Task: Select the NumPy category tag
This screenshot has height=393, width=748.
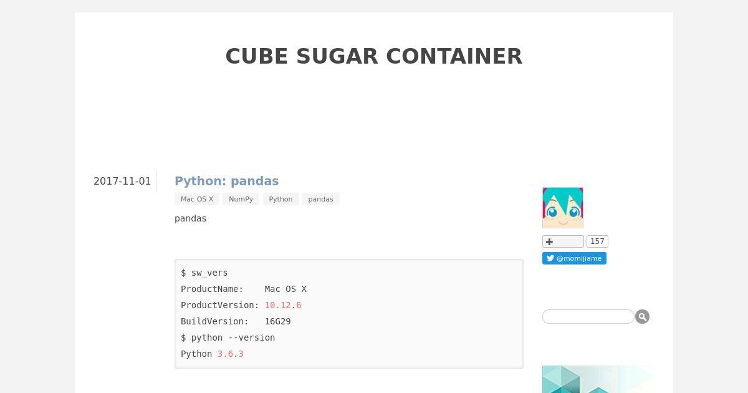Action: [241, 199]
